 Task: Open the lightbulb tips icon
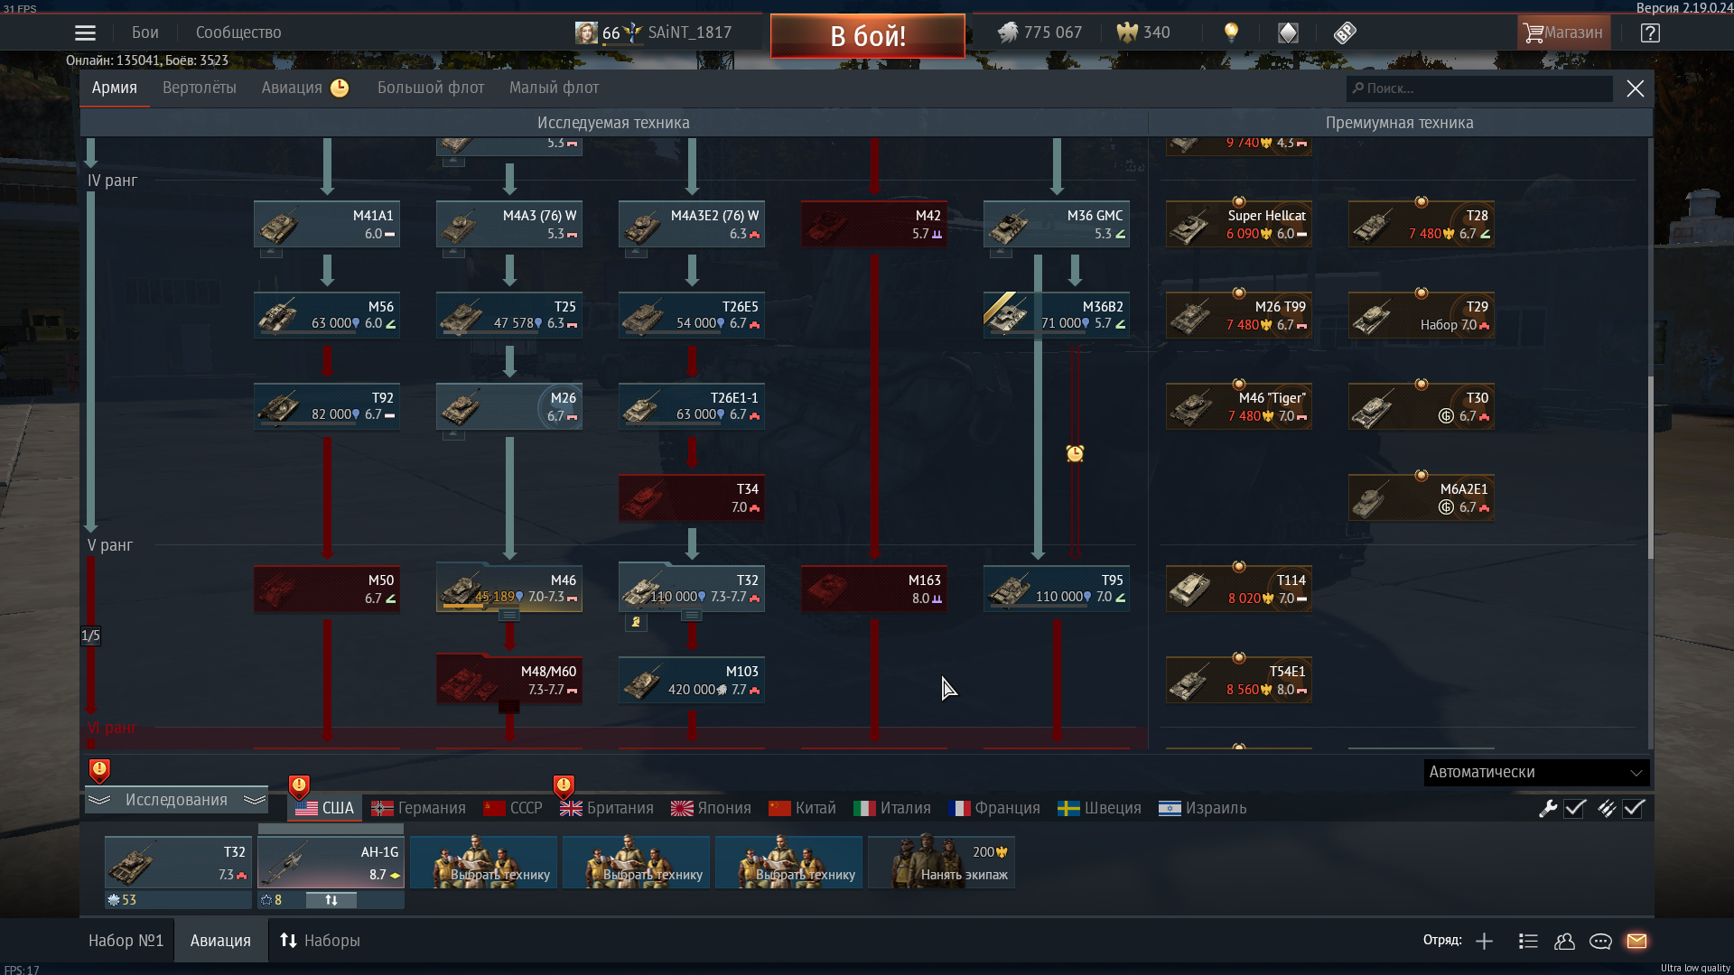[x=1231, y=33]
